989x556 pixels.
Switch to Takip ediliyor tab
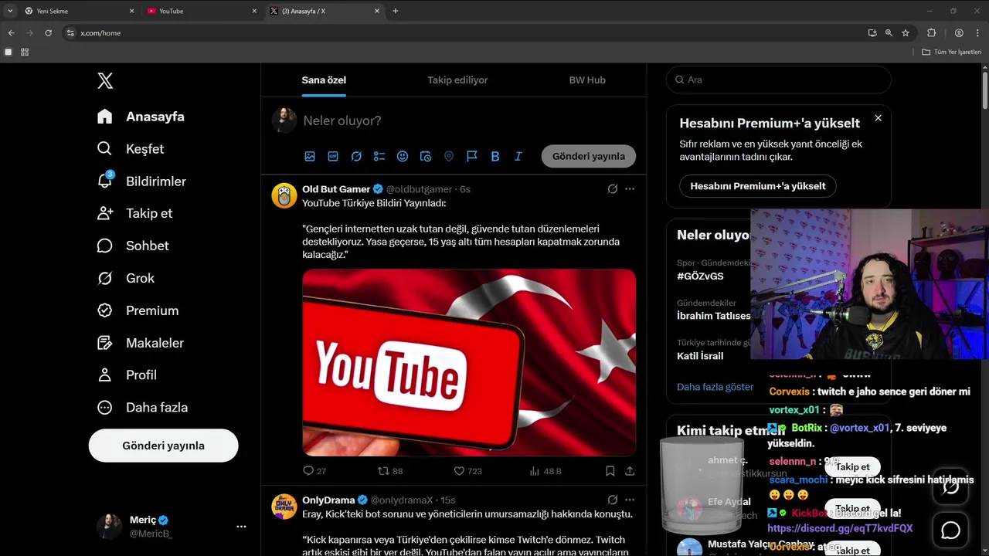click(457, 80)
